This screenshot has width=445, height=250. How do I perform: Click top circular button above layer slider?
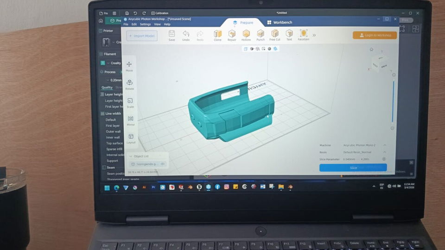[394, 75]
